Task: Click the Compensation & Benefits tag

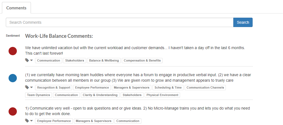Action: [x=142, y=61]
